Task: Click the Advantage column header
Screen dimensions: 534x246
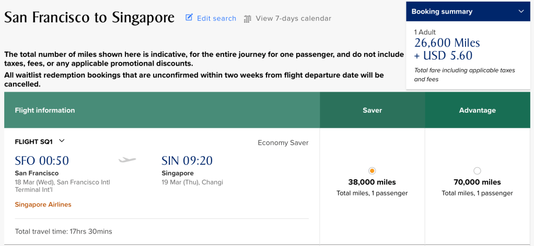Action: [477, 110]
